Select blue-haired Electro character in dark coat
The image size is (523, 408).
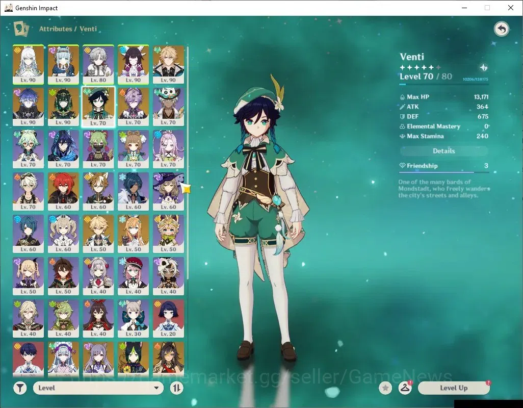[29, 107]
